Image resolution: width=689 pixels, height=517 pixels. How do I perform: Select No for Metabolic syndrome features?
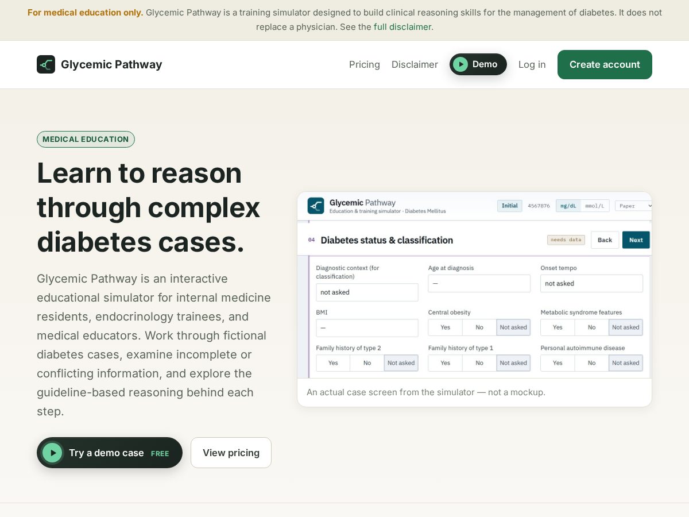tap(591, 327)
